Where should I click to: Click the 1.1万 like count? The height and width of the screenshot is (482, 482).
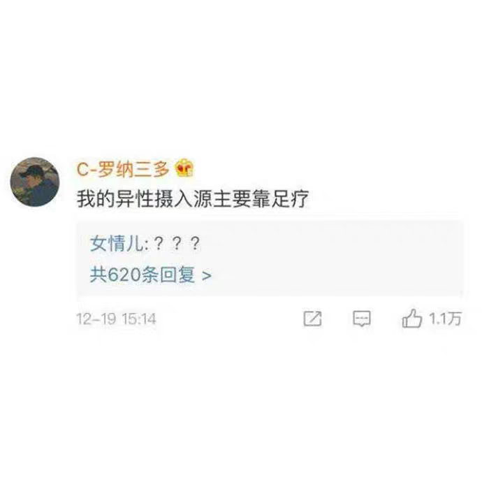click(x=445, y=319)
